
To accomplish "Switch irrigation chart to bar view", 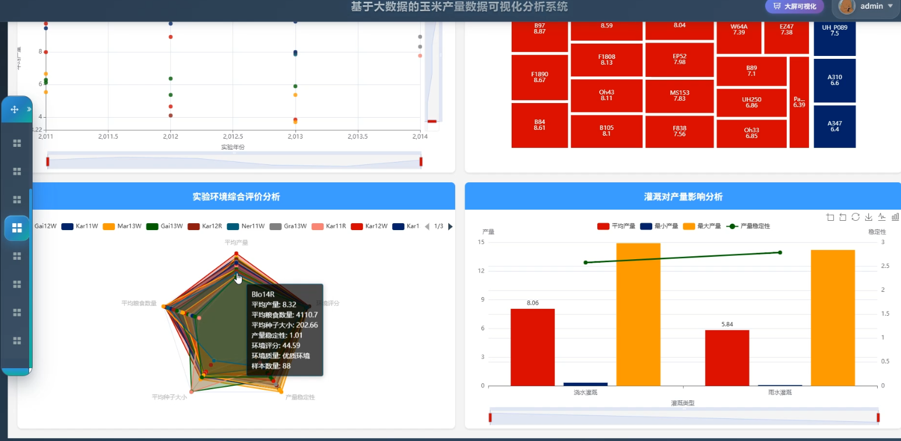I will tap(895, 217).
